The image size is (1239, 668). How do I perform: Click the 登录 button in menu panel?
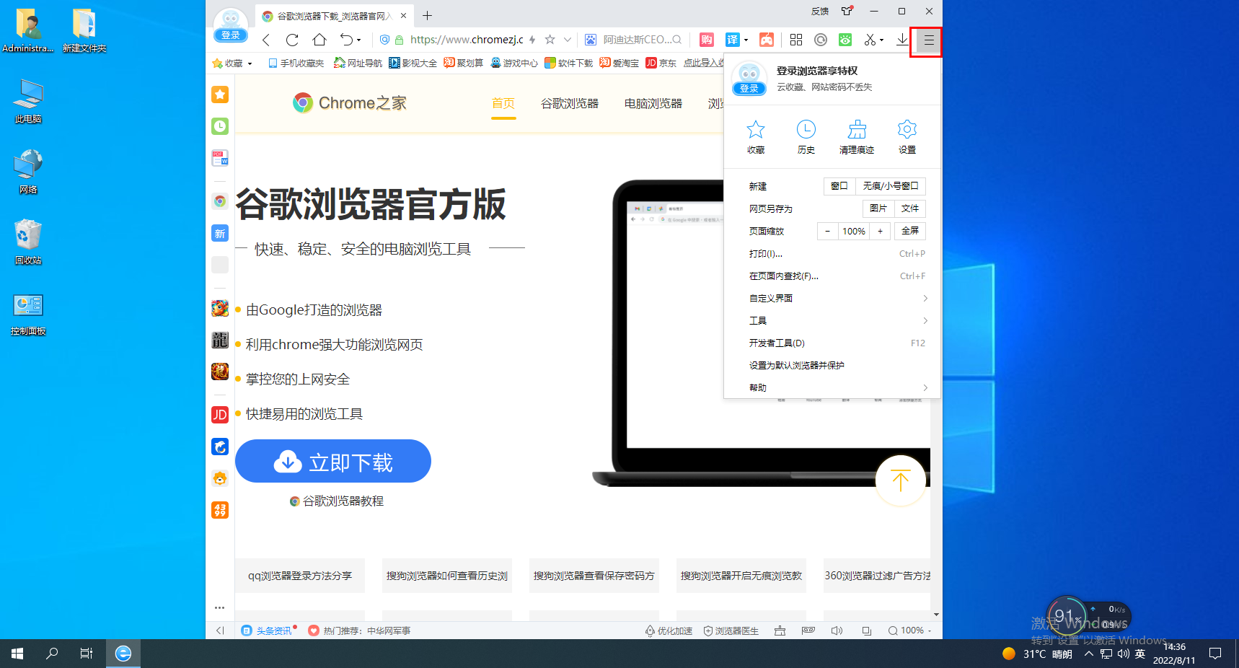pyautogui.click(x=749, y=89)
